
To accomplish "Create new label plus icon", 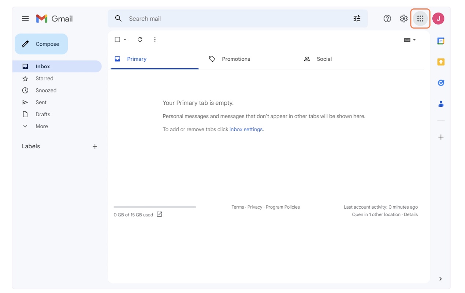I will point(95,146).
